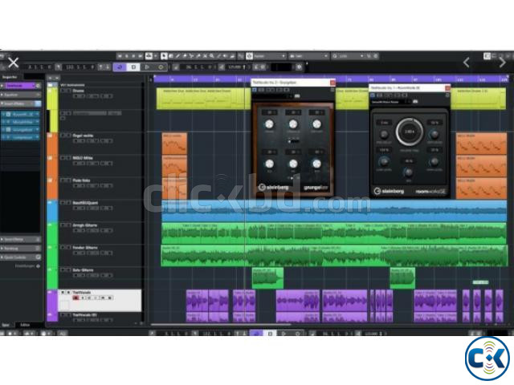
Task: Click Record in the bottom transport bar
Action: (x=297, y=334)
